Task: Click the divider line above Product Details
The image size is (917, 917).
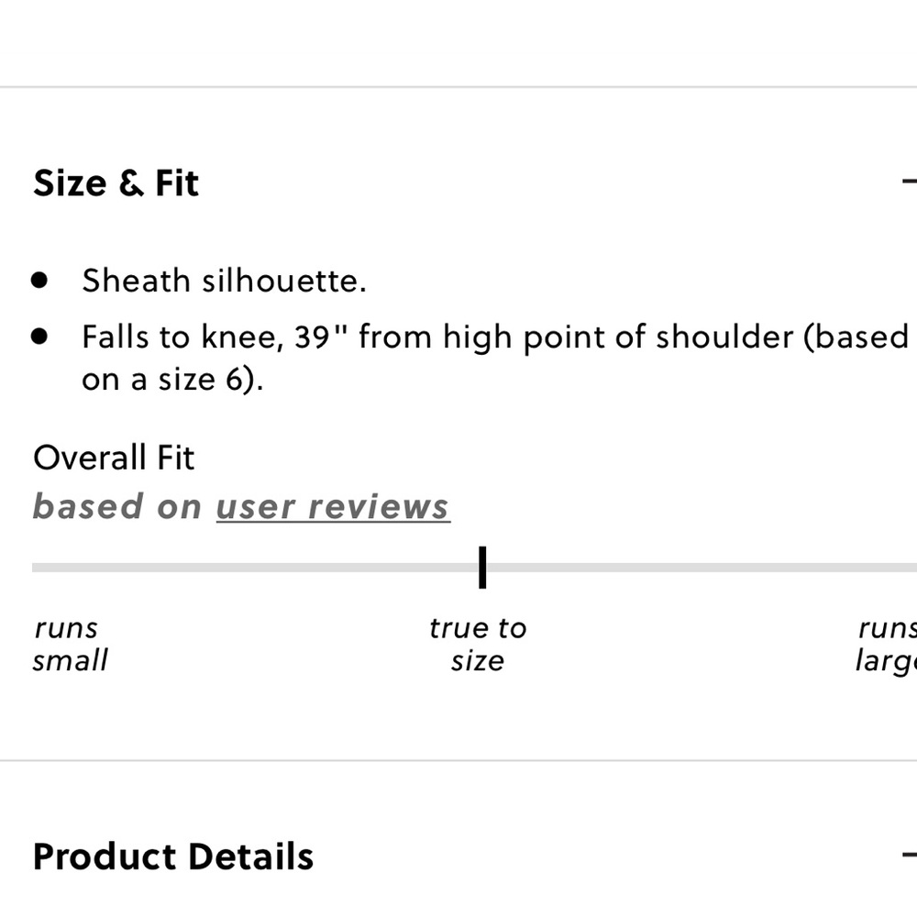Action: (x=458, y=761)
